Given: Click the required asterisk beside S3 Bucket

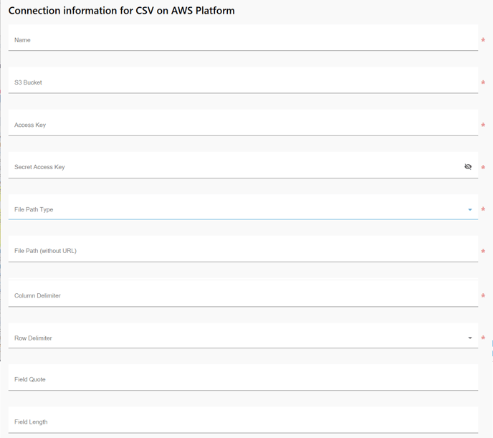Looking at the screenshot, I should [483, 83].
